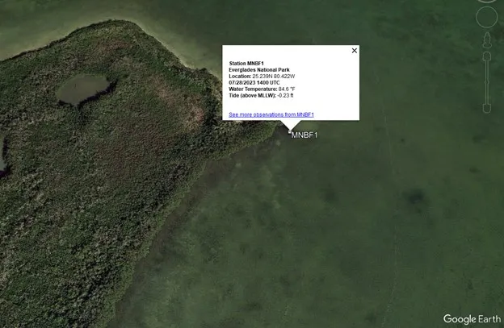This screenshot has height=328, width=504.
Task: Click the Water Temperature 84.6 °F line
Action: pos(262,89)
